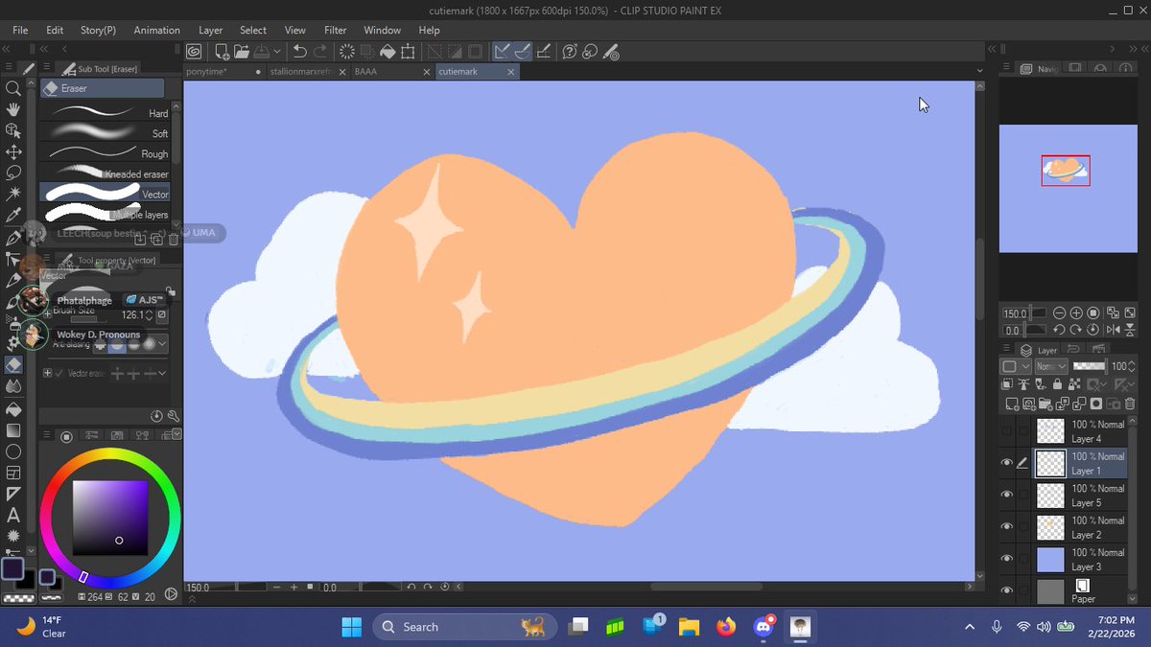Fill selection from command bar

388,52
